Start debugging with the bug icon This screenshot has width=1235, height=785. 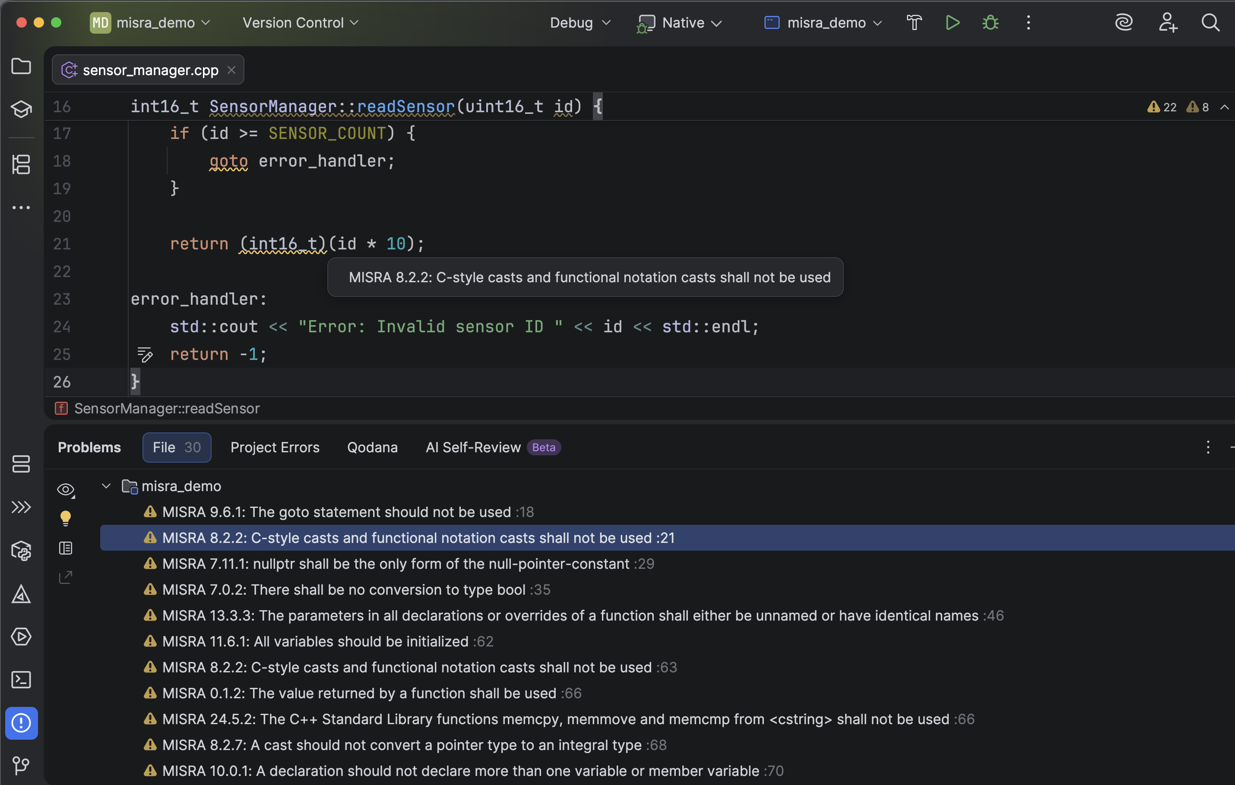(x=990, y=22)
